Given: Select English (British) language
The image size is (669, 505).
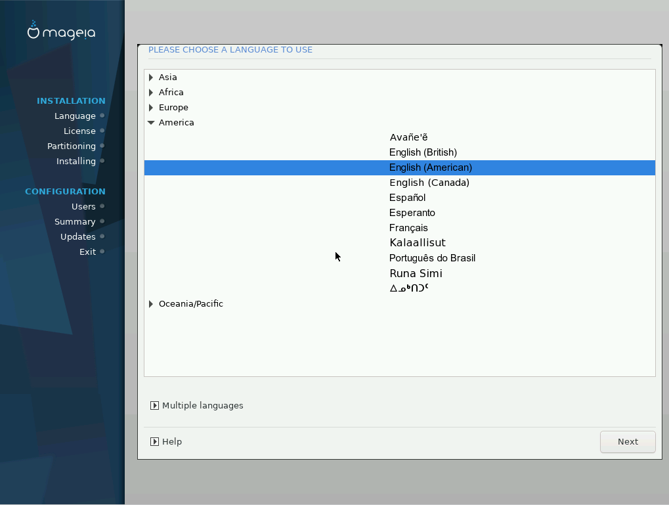Looking at the screenshot, I should point(423,152).
